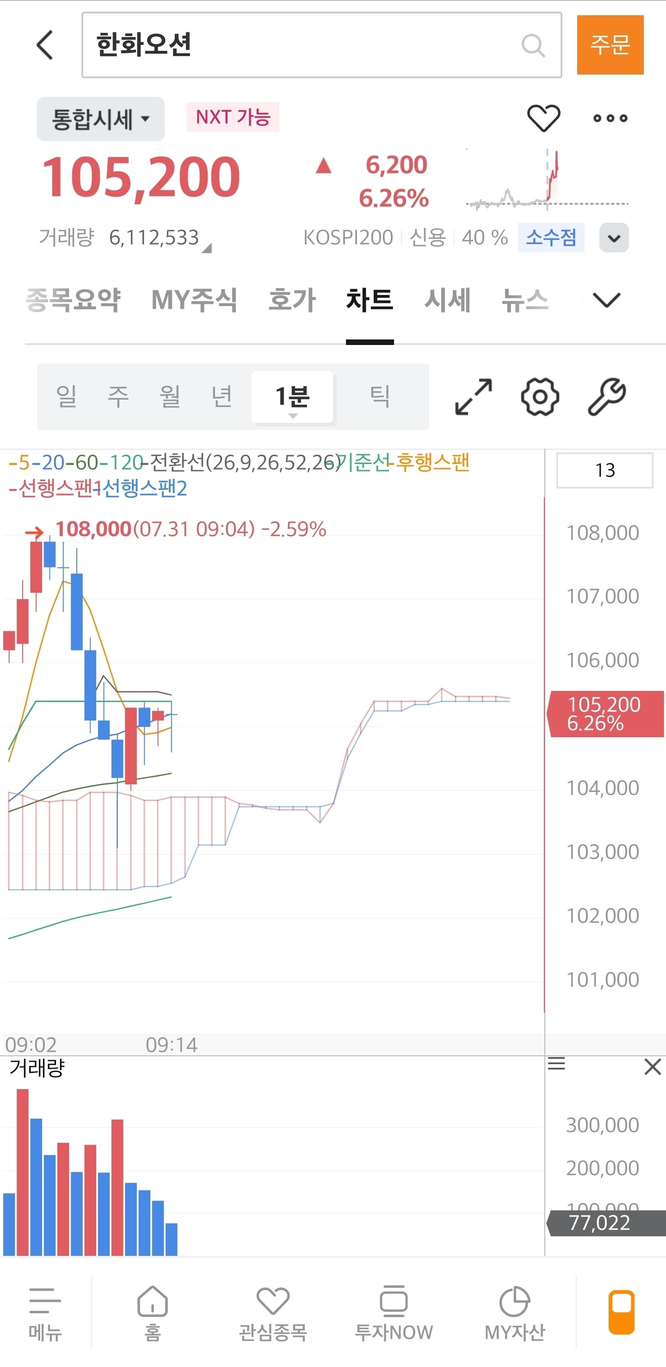Screen dimensions: 666x1367
Task: Tap the search magnifier icon
Action: pyautogui.click(x=532, y=46)
